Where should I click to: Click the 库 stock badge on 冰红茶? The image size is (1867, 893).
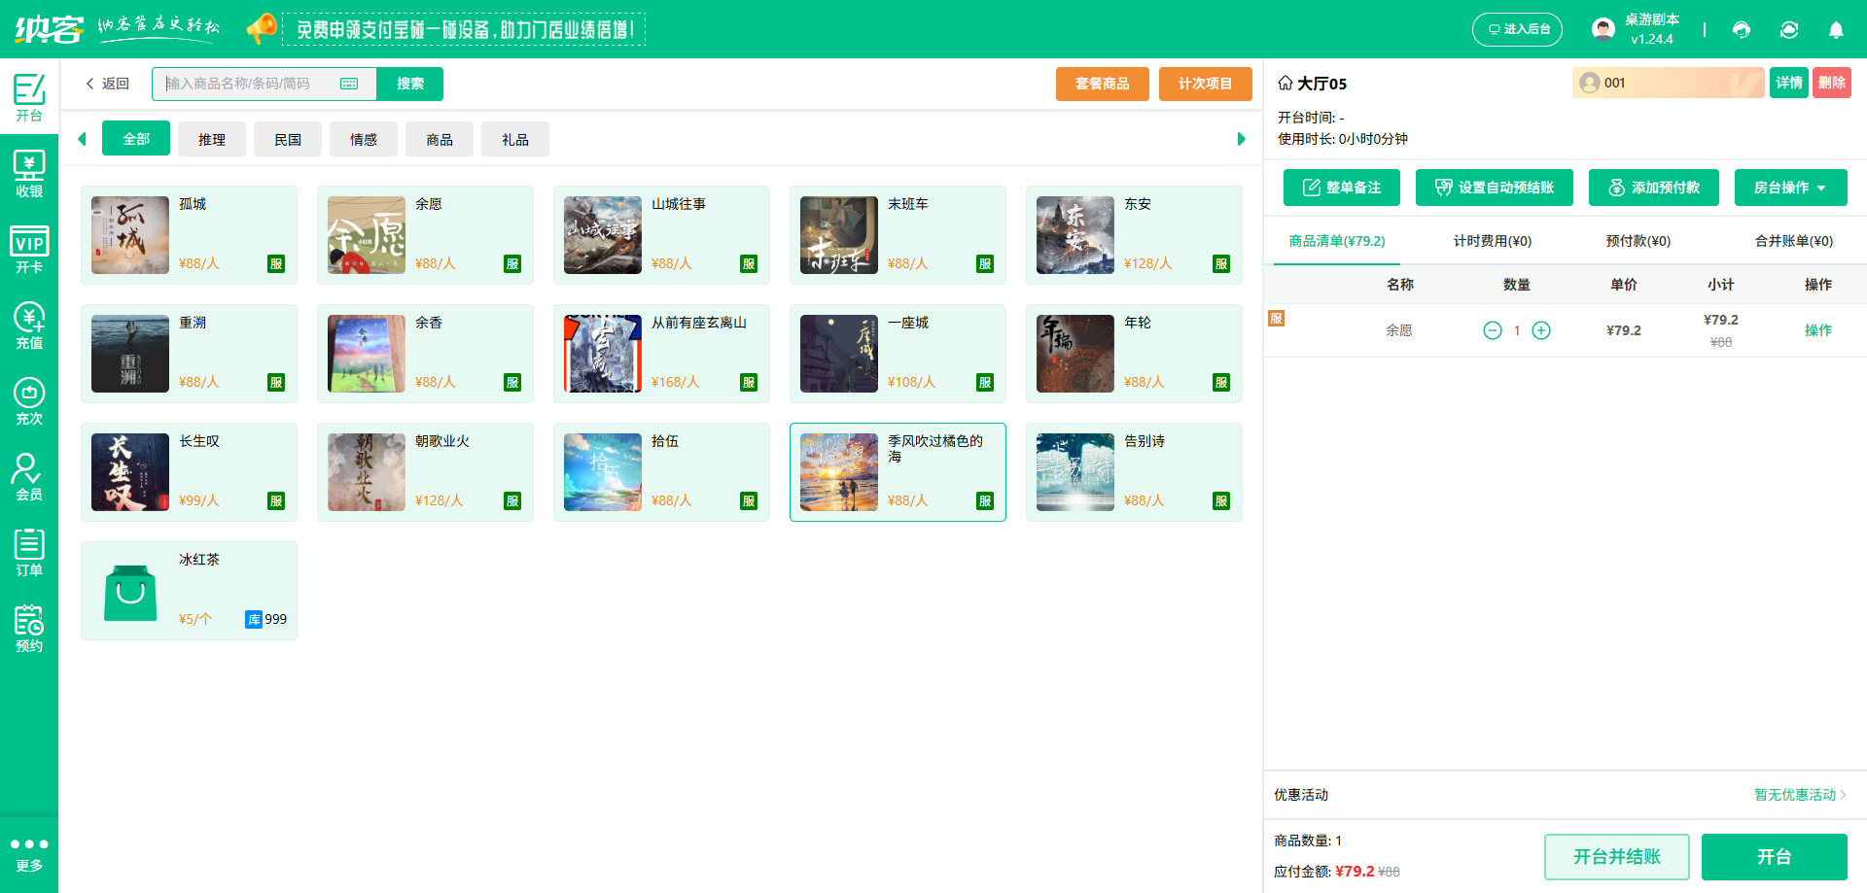[x=254, y=619]
